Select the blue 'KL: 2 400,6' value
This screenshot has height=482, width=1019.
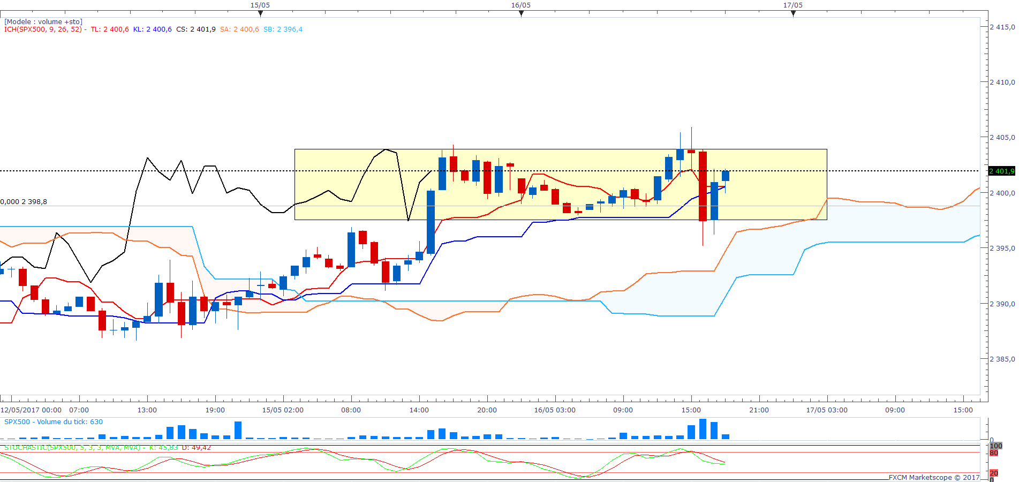pyautogui.click(x=153, y=29)
